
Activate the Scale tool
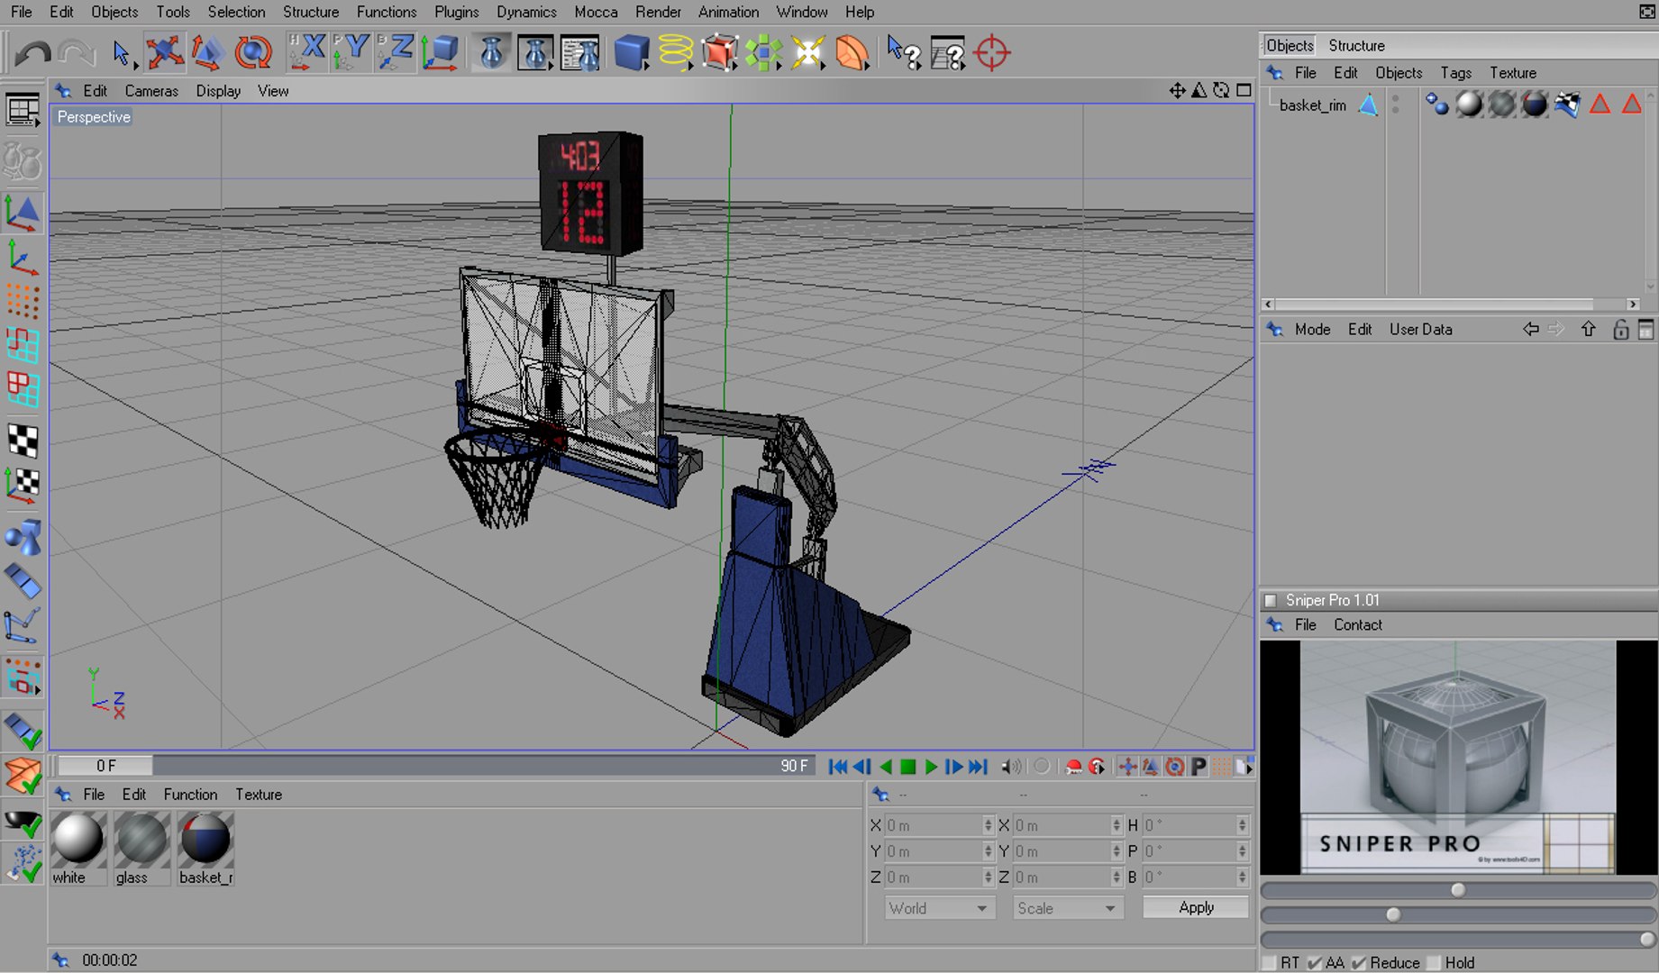(208, 53)
